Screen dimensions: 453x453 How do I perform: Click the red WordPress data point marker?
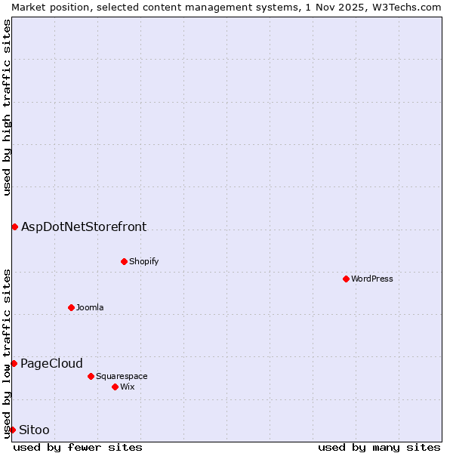[346, 279]
